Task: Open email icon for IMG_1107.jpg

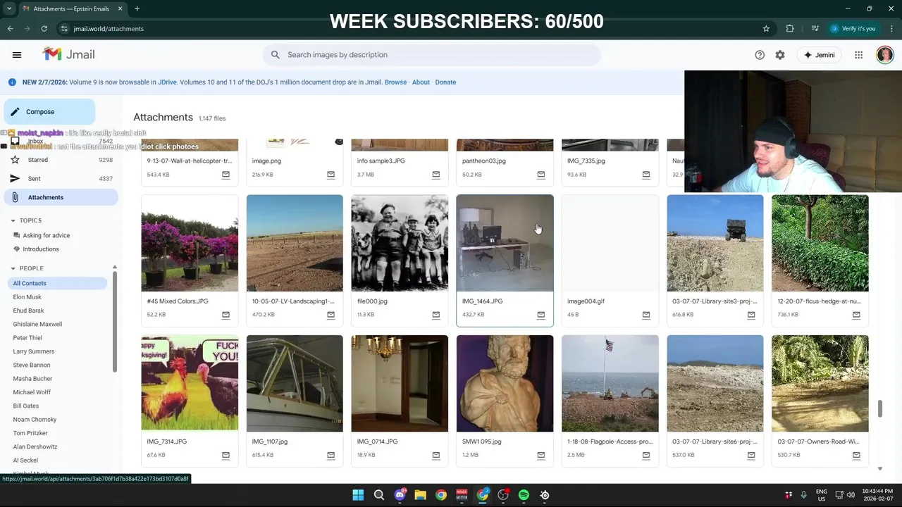Action: (x=331, y=455)
